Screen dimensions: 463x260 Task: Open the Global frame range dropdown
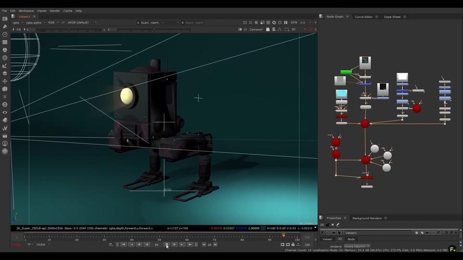point(43,244)
